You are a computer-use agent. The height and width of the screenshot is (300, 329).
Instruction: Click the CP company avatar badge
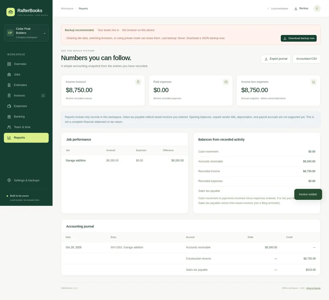(10, 33)
